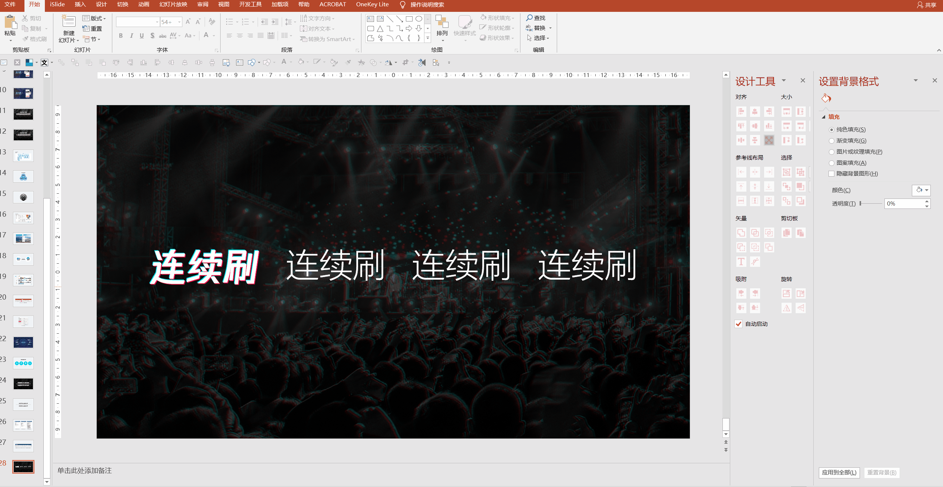Switch to the Insert (插入) tab
This screenshot has width=943, height=487.
[80, 4]
